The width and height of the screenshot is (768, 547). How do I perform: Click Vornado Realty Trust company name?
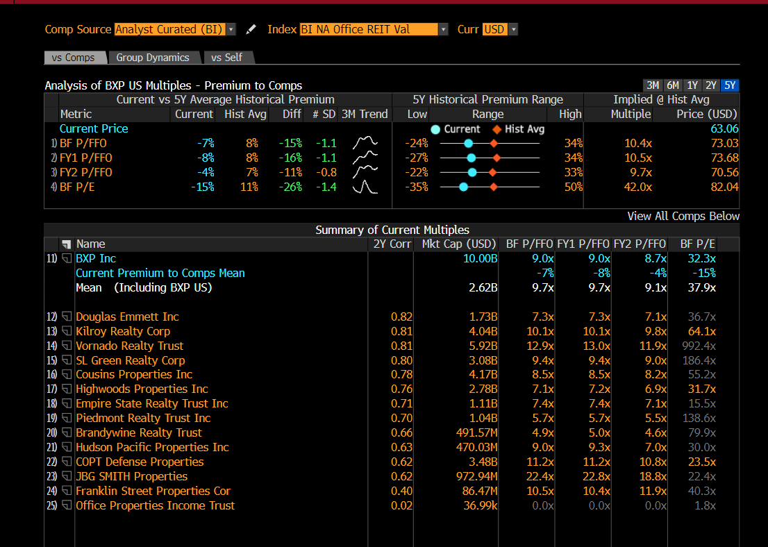(x=129, y=346)
